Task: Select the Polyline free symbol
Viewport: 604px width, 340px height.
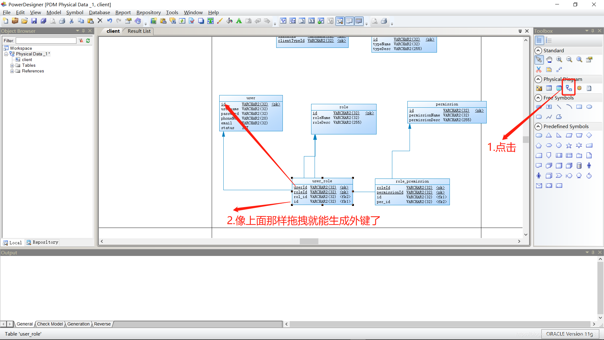Action: 549,117
